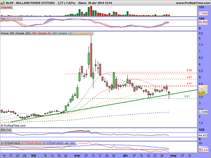211x158 pixels.
Task: Select the %K stochastic label
Action: pyautogui.click(x=3, y=19)
